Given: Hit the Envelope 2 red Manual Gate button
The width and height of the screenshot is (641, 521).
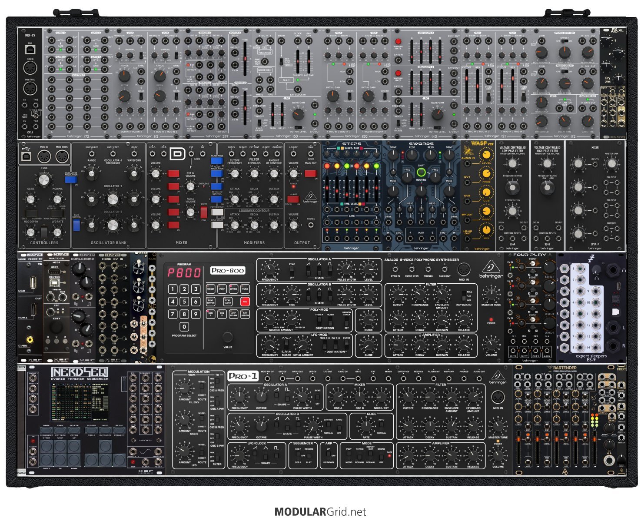Looking at the screenshot, I should [398, 73].
